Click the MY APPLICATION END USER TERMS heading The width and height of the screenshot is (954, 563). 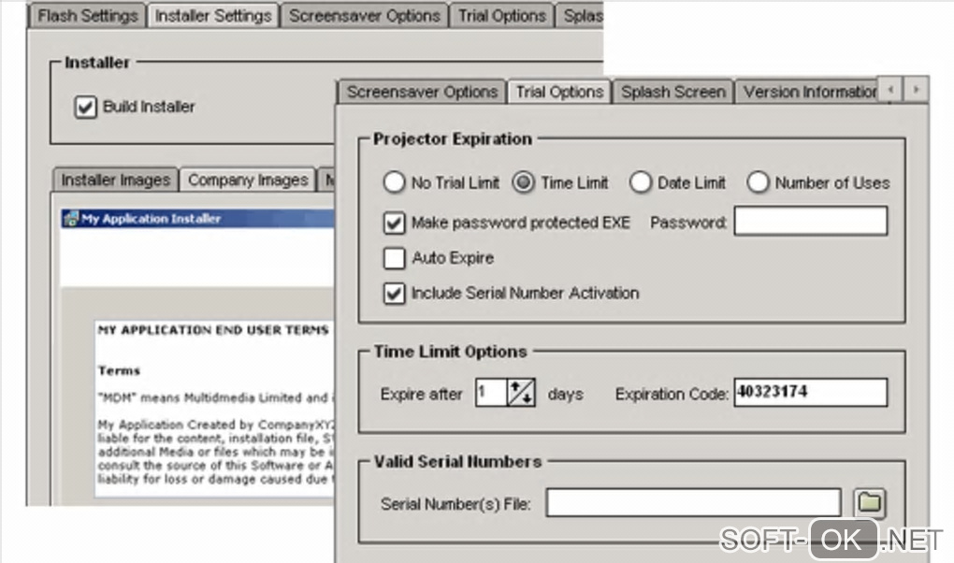pos(213,330)
